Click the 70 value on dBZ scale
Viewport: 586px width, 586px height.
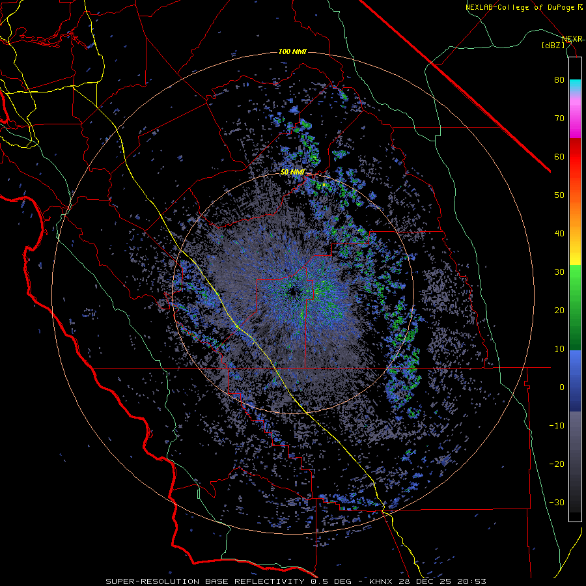coord(559,118)
